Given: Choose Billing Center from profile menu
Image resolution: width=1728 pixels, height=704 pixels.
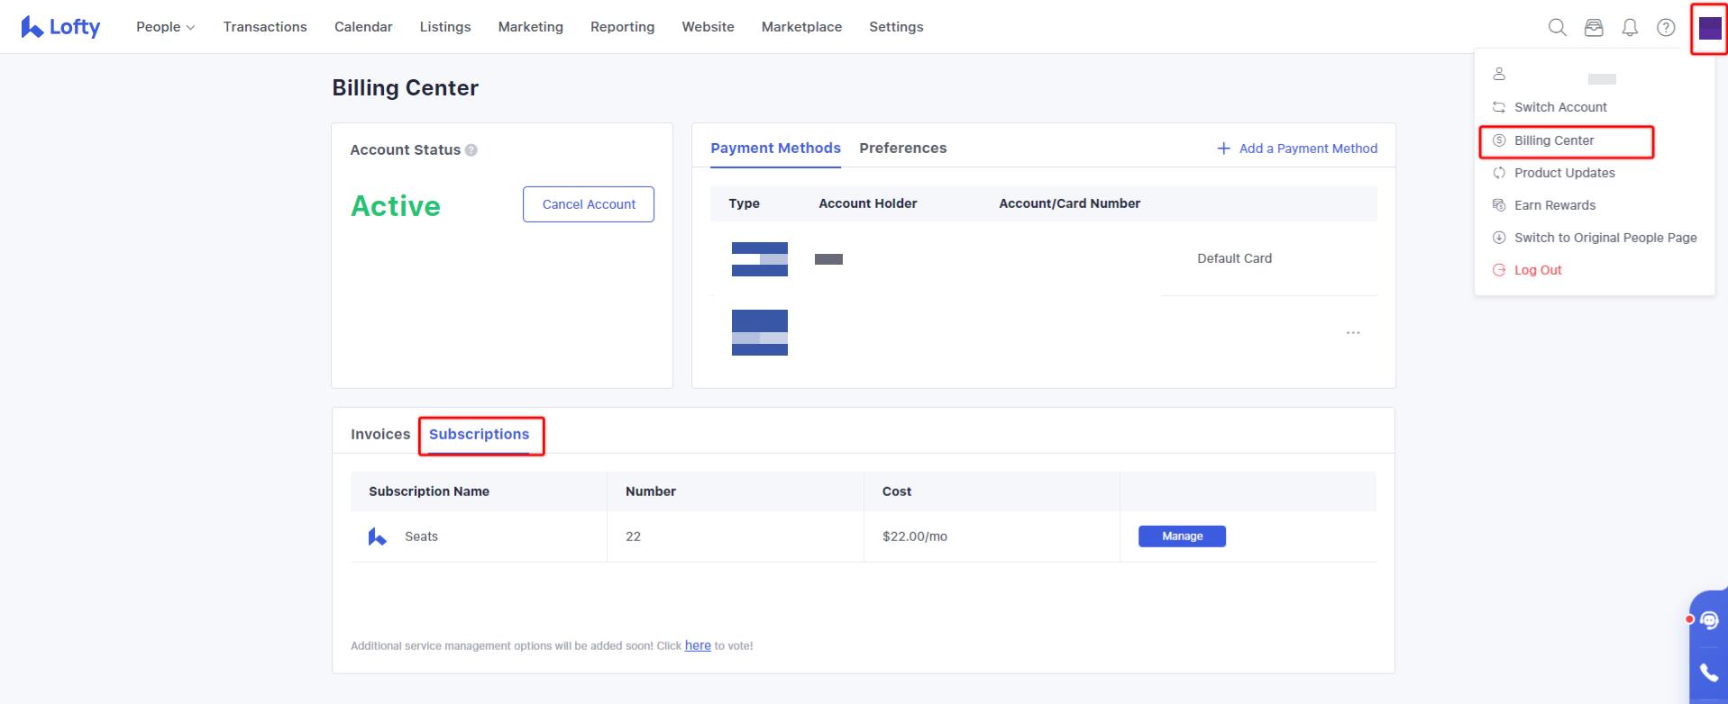Looking at the screenshot, I should [x=1554, y=140].
